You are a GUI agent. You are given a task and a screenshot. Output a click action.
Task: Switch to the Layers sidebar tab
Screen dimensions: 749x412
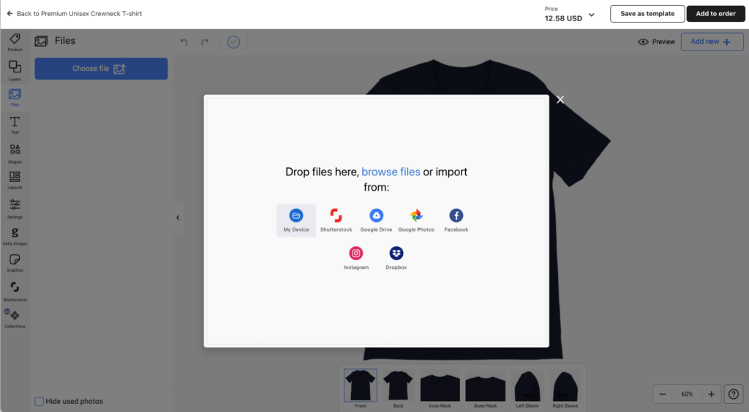pyautogui.click(x=15, y=69)
